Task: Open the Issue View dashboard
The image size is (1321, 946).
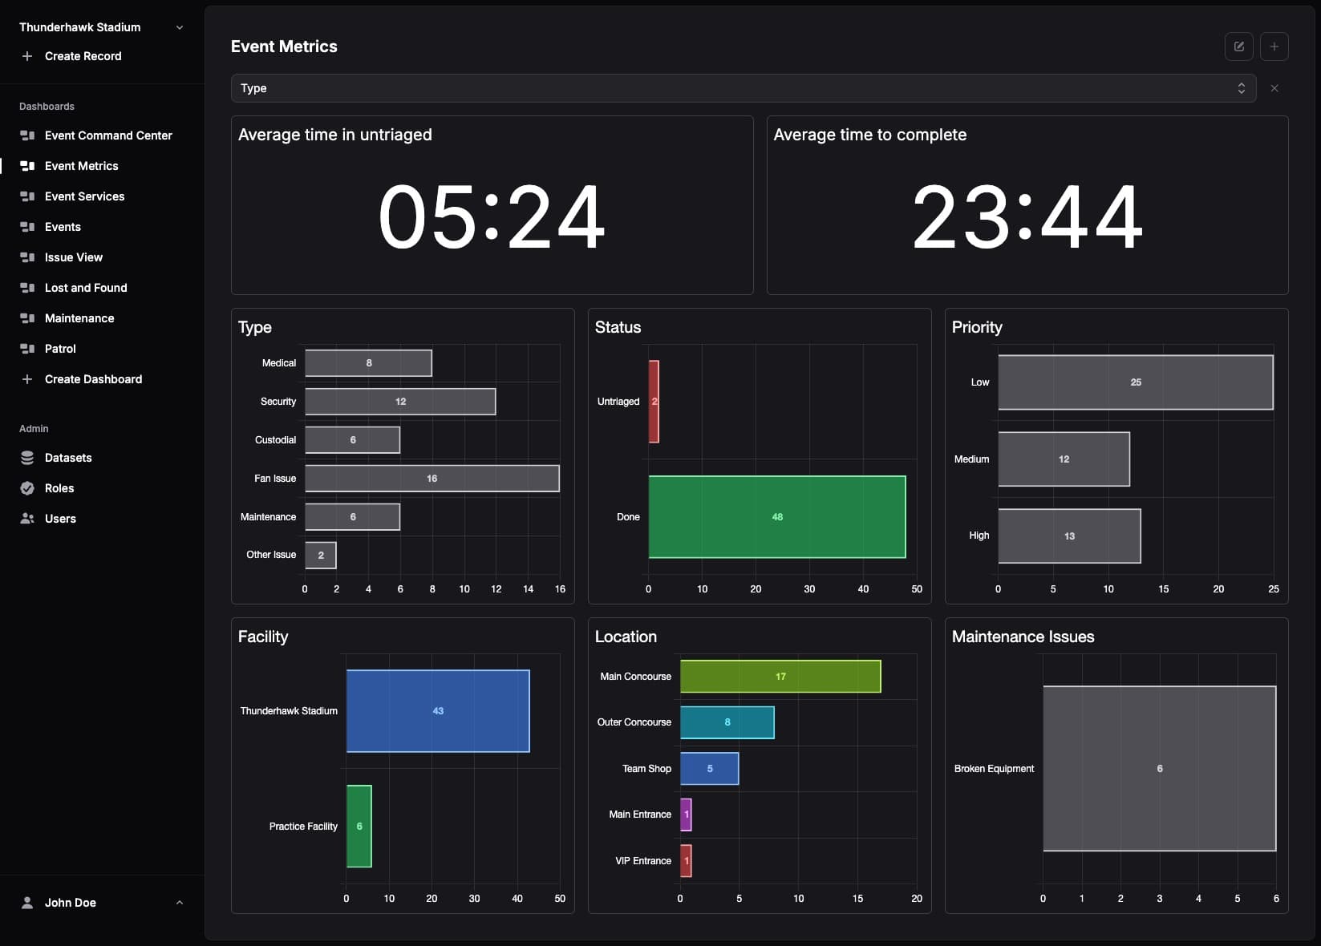Action: 74,257
